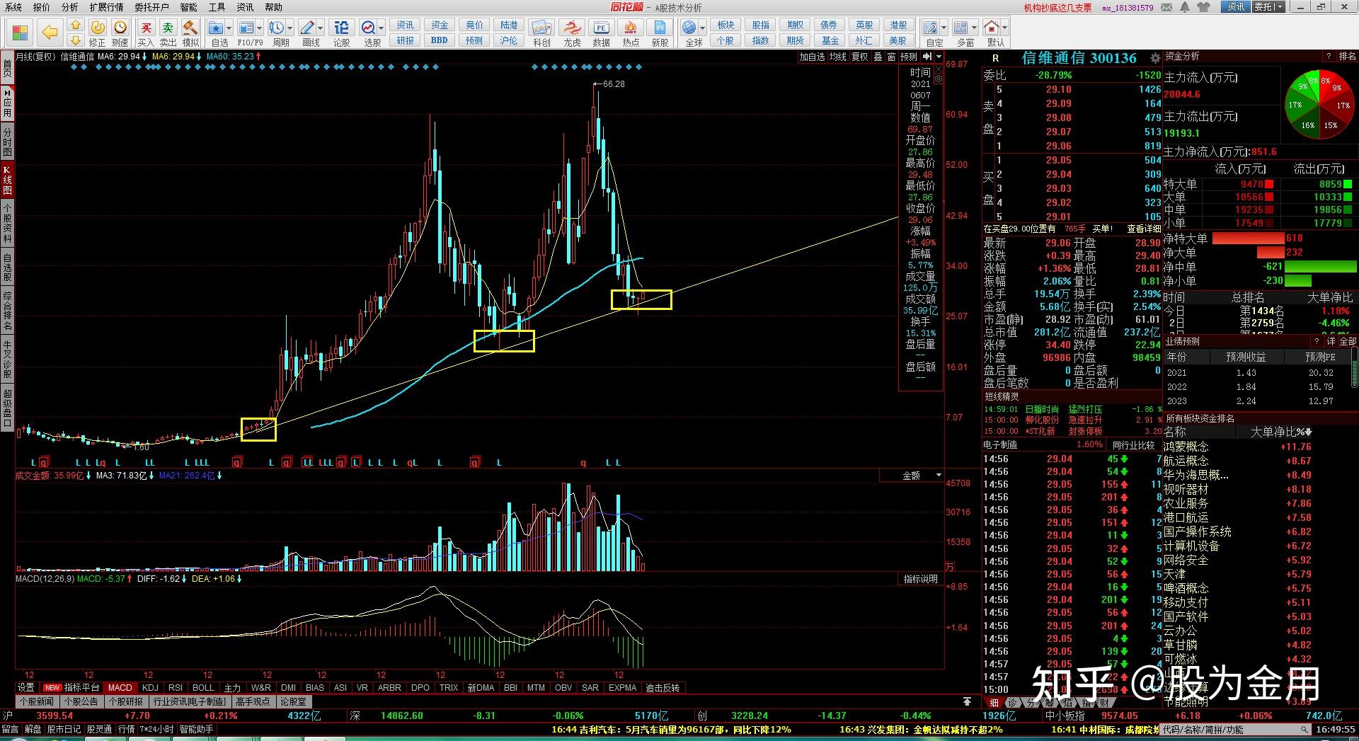Screen dimensions: 1359x741
Task: Click the 查看详细 link in order book
Action: tap(1144, 229)
